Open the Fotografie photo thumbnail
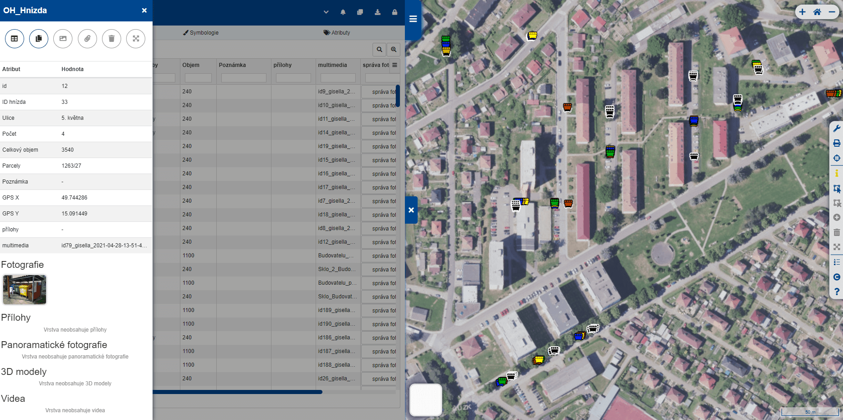The image size is (843, 420). click(25, 289)
